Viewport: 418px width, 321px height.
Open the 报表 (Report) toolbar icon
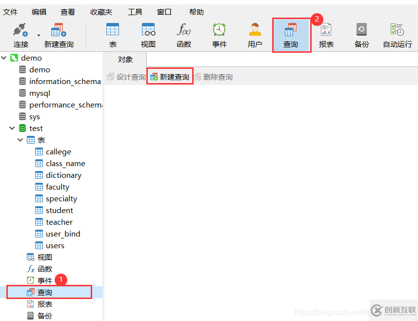point(326,36)
